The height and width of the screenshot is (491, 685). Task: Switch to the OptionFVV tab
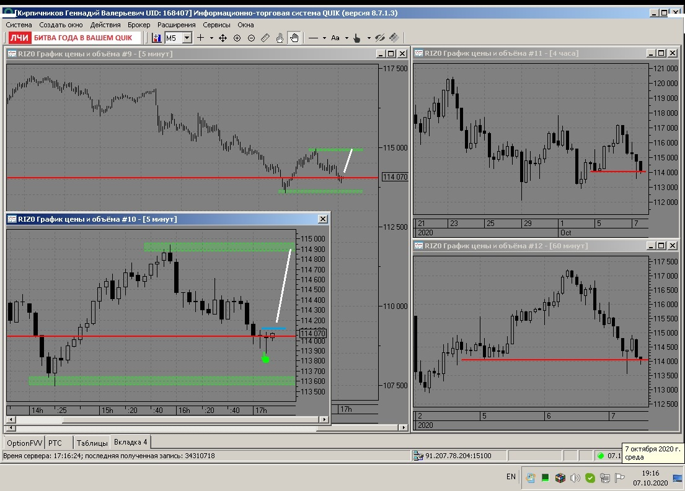[x=24, y=443]
